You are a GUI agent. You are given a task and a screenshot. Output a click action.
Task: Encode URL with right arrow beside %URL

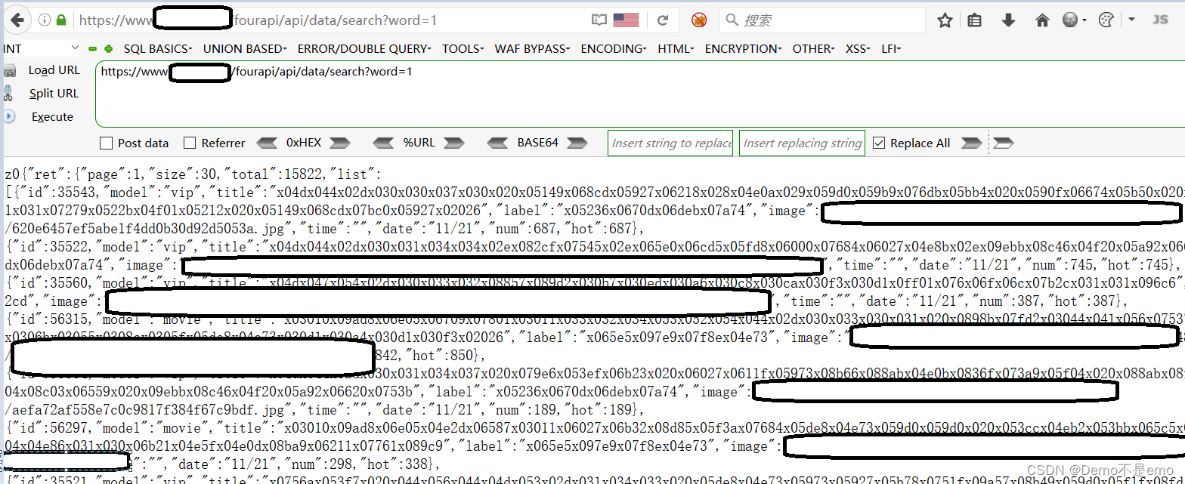[453, 143]
